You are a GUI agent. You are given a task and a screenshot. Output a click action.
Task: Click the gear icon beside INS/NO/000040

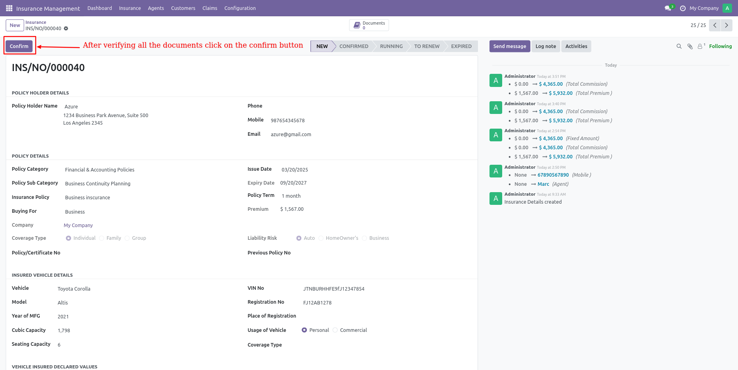point(66,29)
